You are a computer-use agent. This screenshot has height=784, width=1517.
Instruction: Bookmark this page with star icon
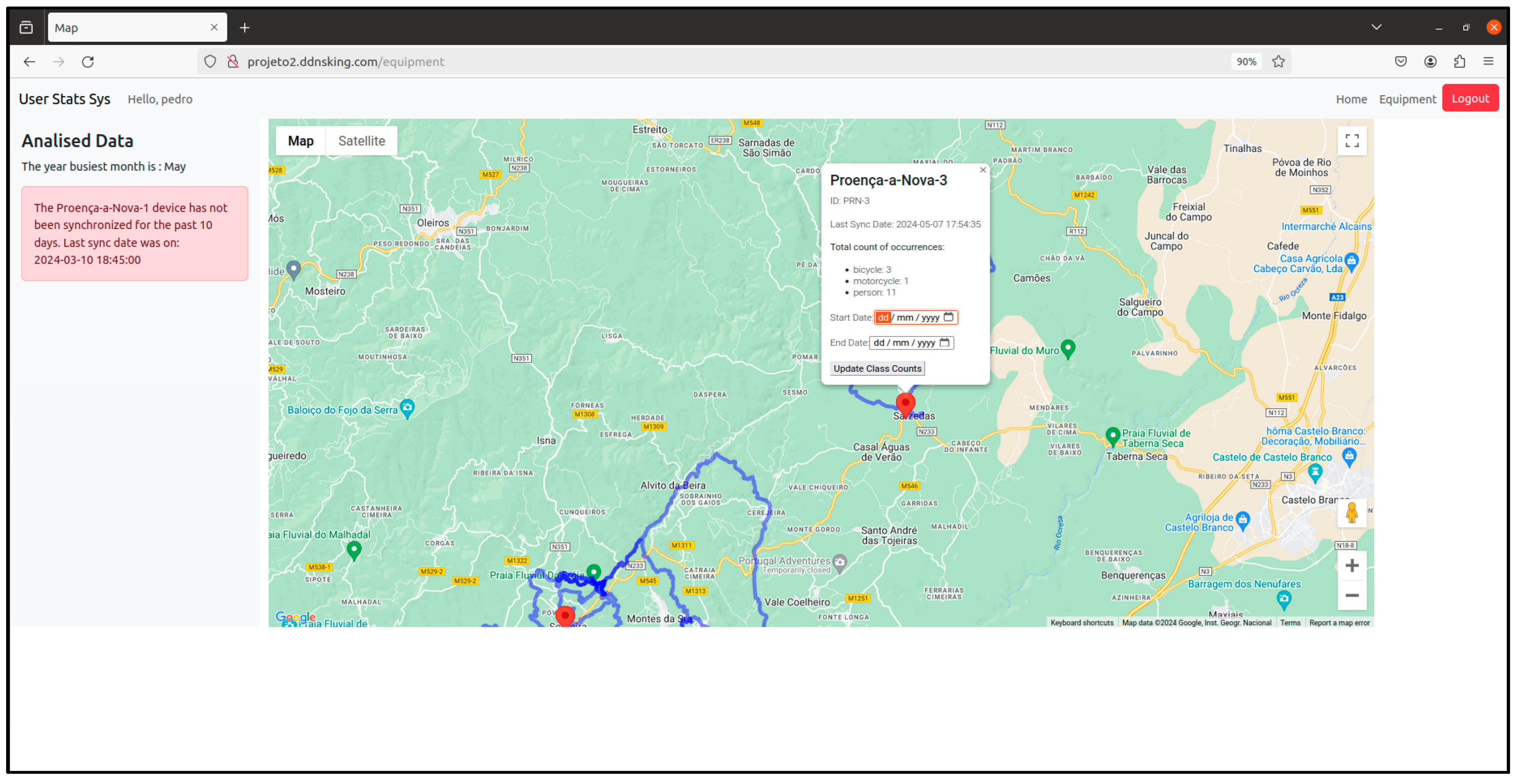(x=1278, y=62)
